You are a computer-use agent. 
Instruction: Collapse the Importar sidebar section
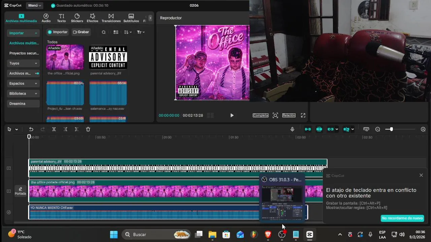[23, 33]
